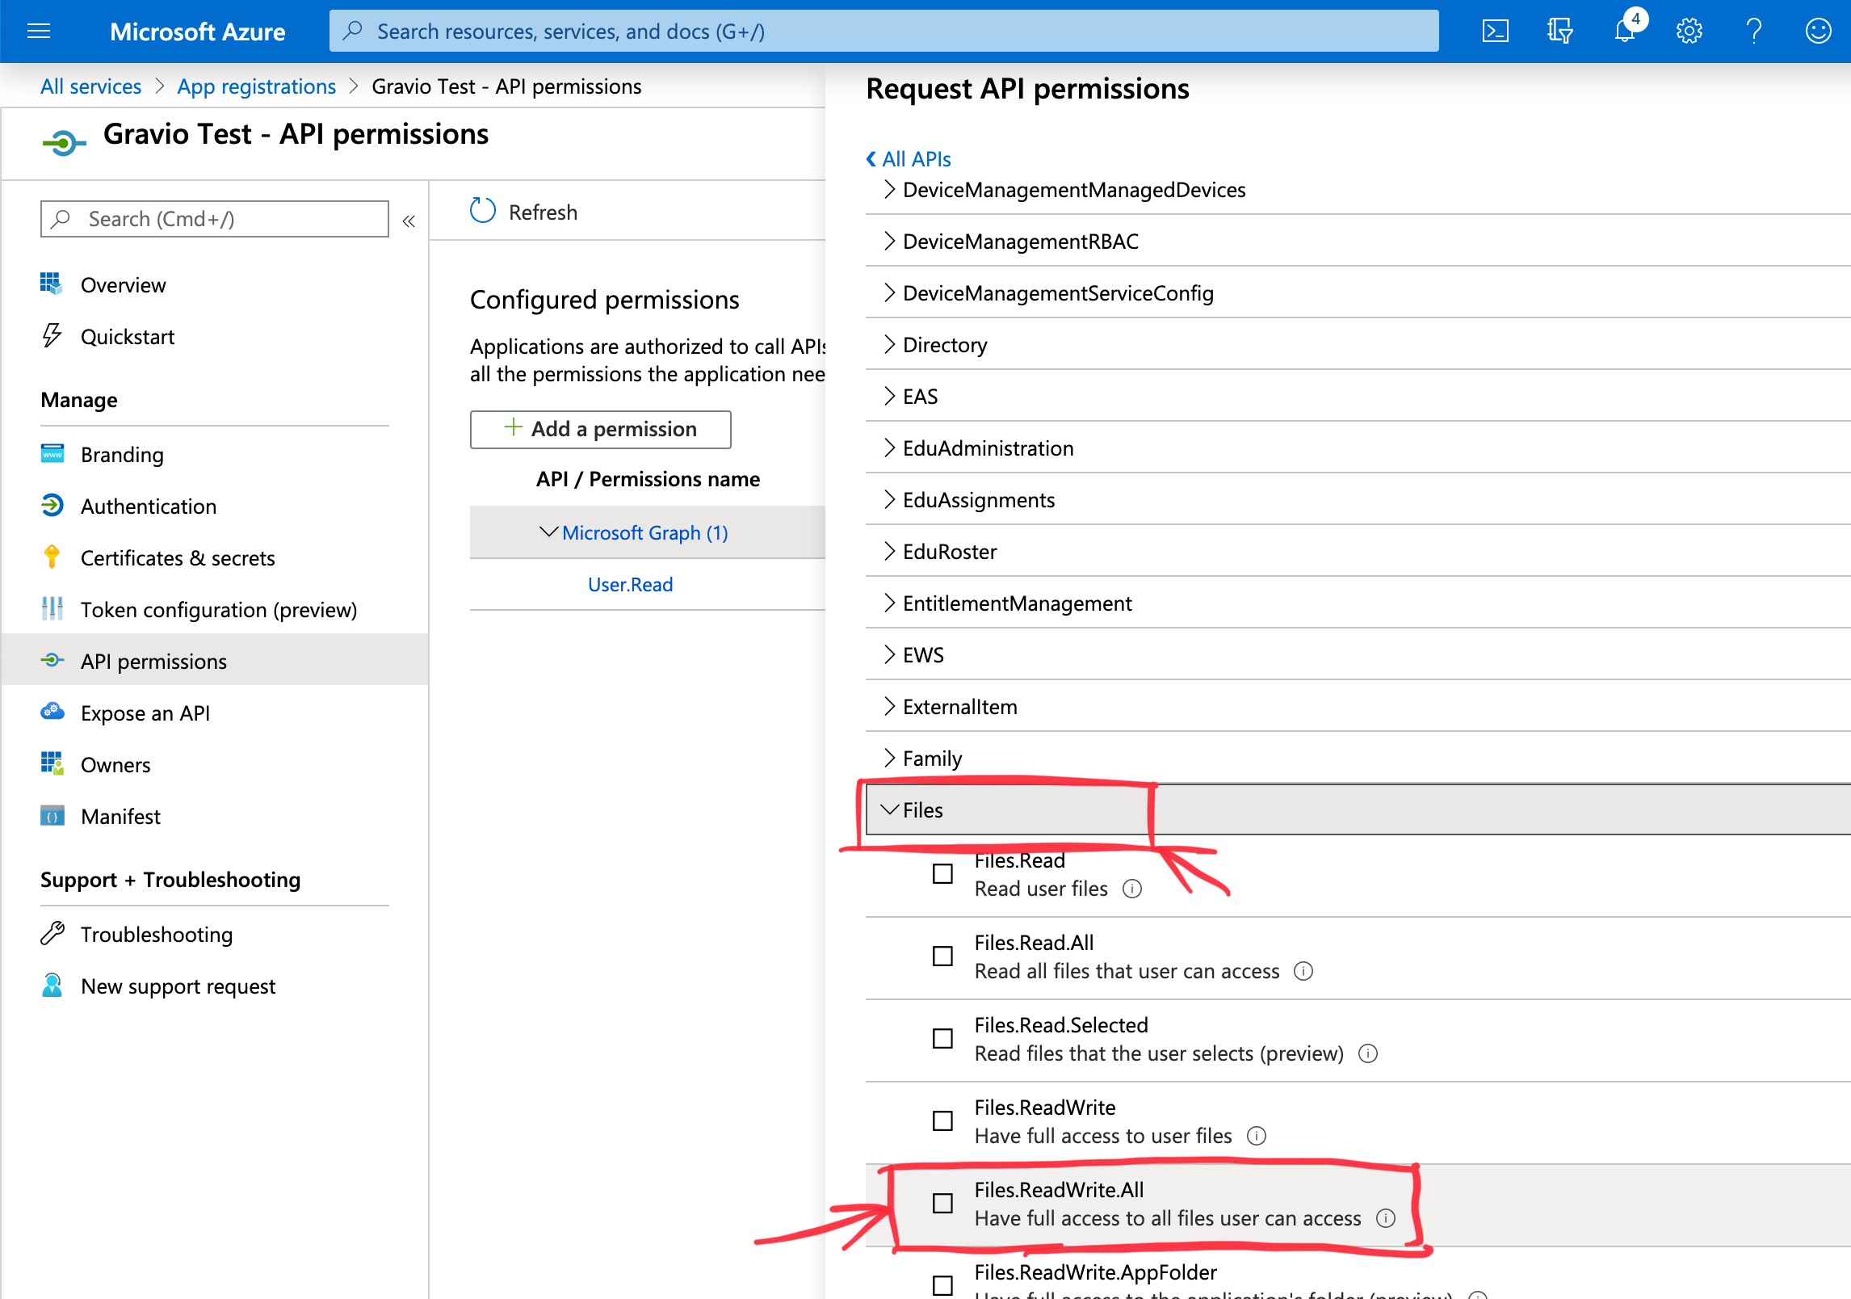This screenshot has width=1851, height=1299.
Task: Open the Cloud Shell icon
Action: click(1495, 32)
